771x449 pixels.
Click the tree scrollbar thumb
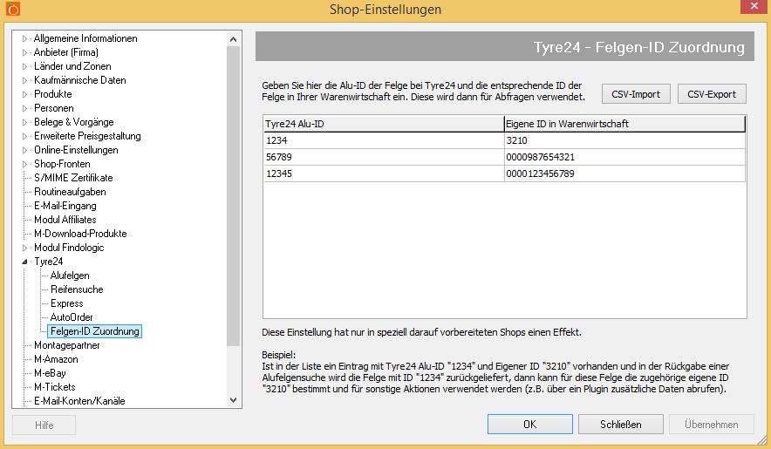click(x=234, y=196)
